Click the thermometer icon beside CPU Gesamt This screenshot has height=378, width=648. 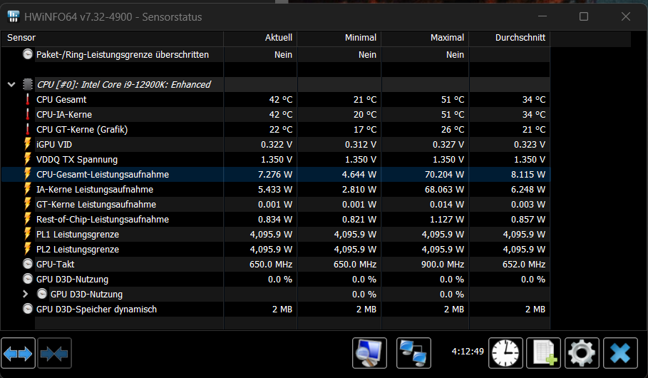click(28, 100)
